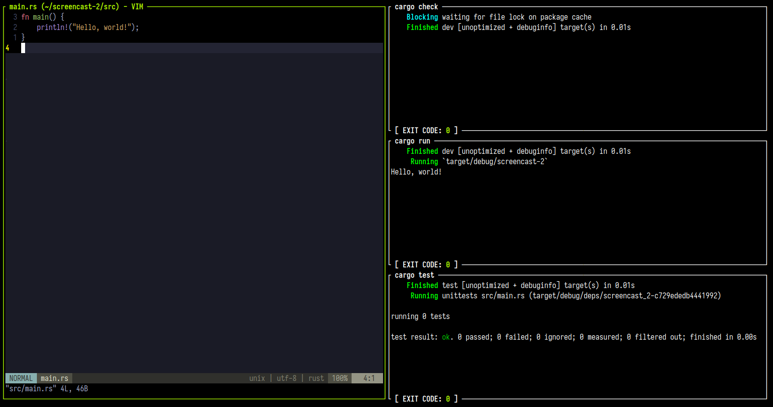Click the fn main() line in editor
The height and width of the screenshot is (407, 773).
pos(43,17)
